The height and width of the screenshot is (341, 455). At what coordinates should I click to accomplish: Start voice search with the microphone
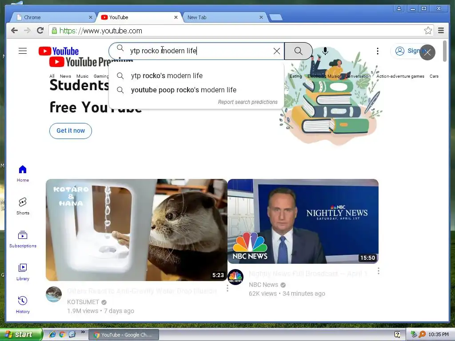[x=325, y=51]
